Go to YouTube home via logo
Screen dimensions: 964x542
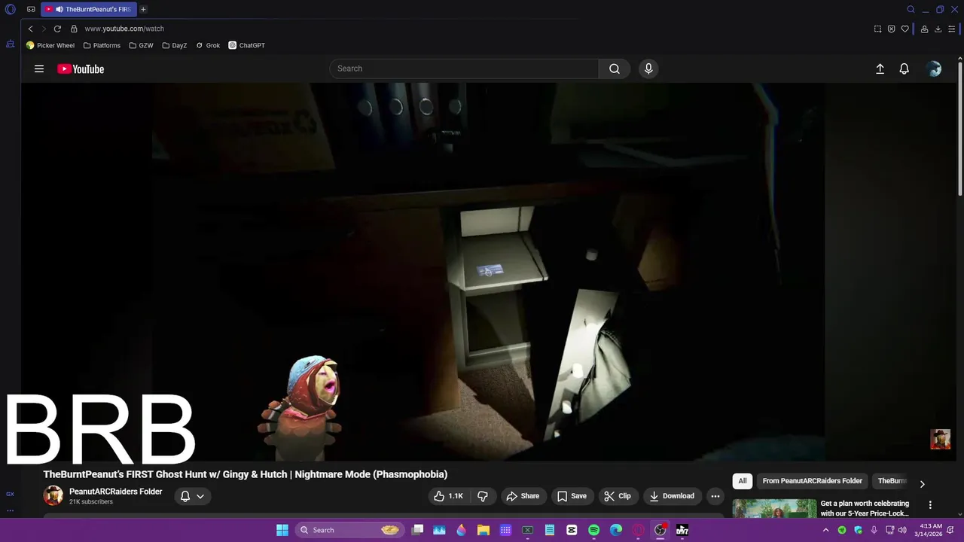point(81,69)
